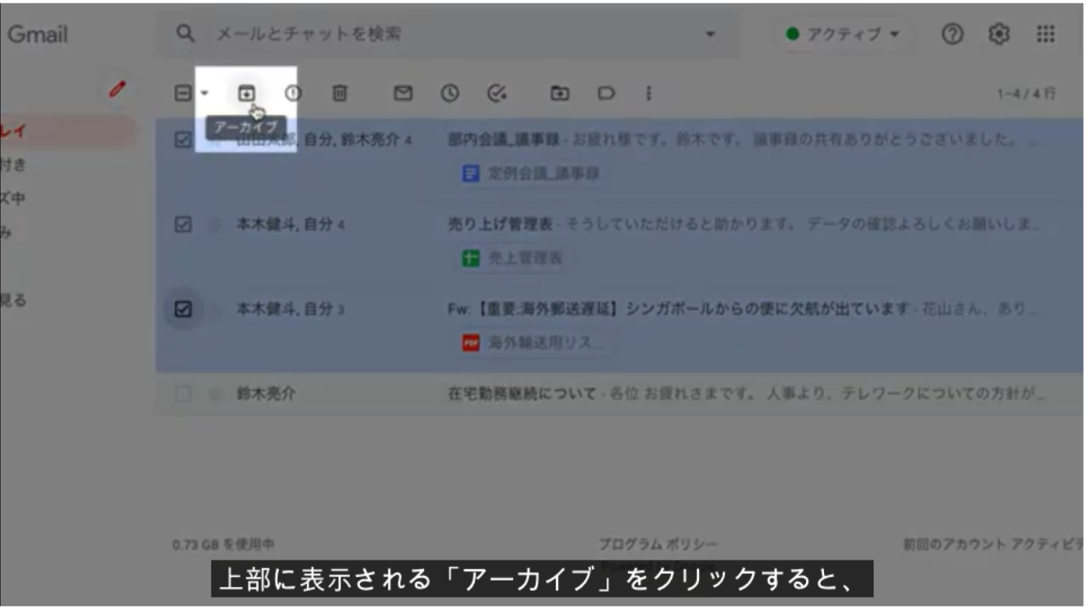
Task: Open Settings gear icon
Action: pyautogui.click(x=999, y=34)
